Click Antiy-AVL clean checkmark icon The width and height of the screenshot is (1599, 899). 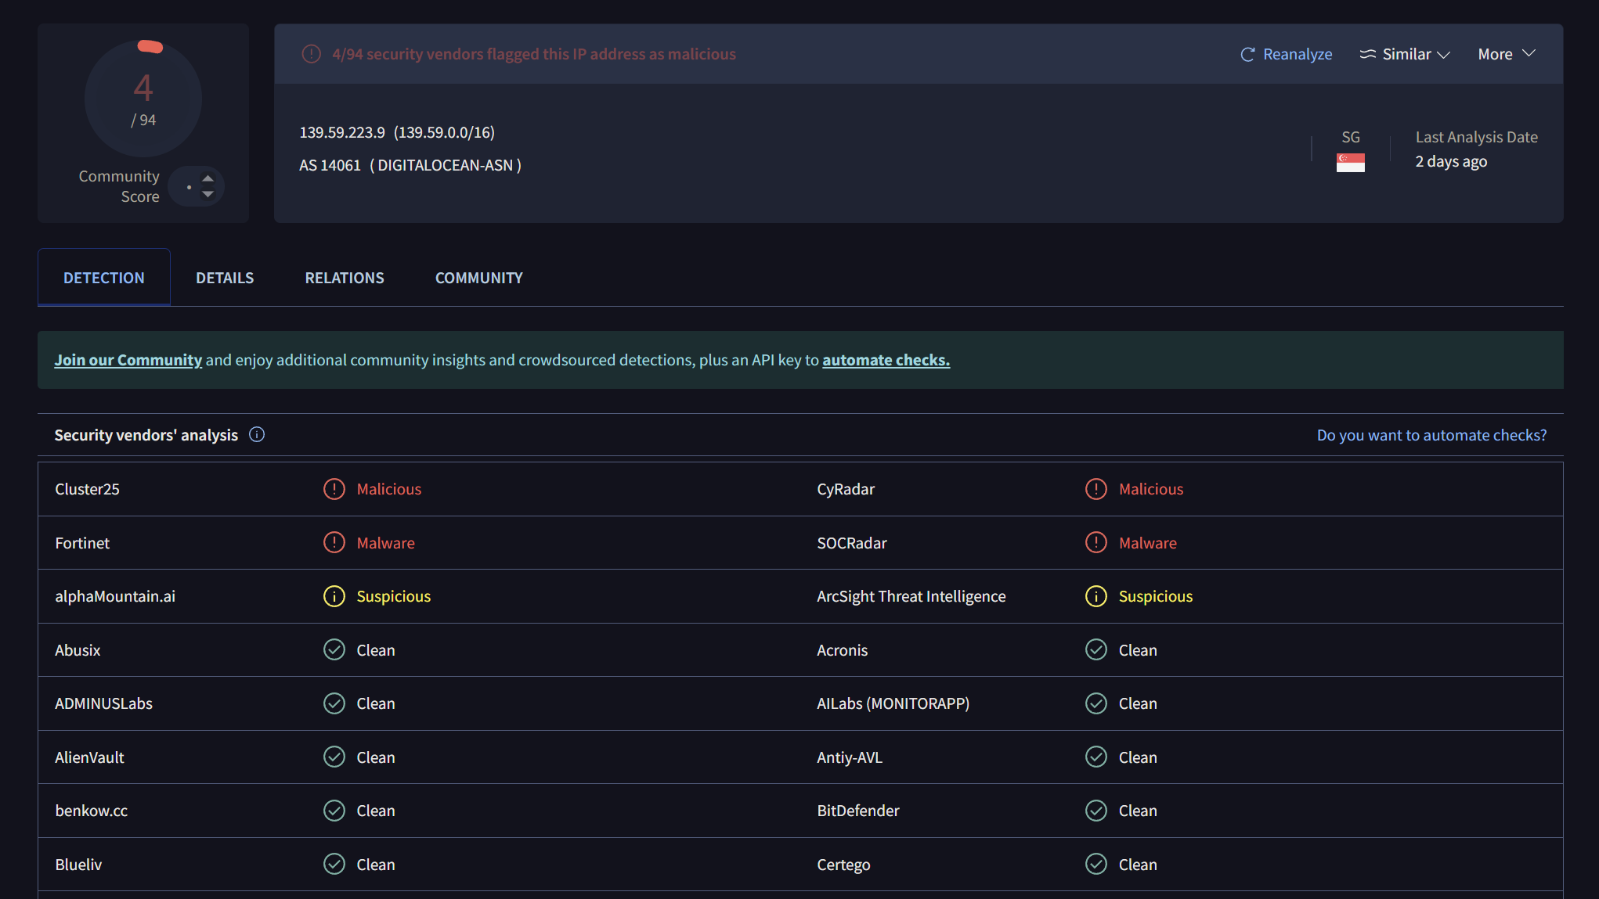click(x=1096, y=757)
